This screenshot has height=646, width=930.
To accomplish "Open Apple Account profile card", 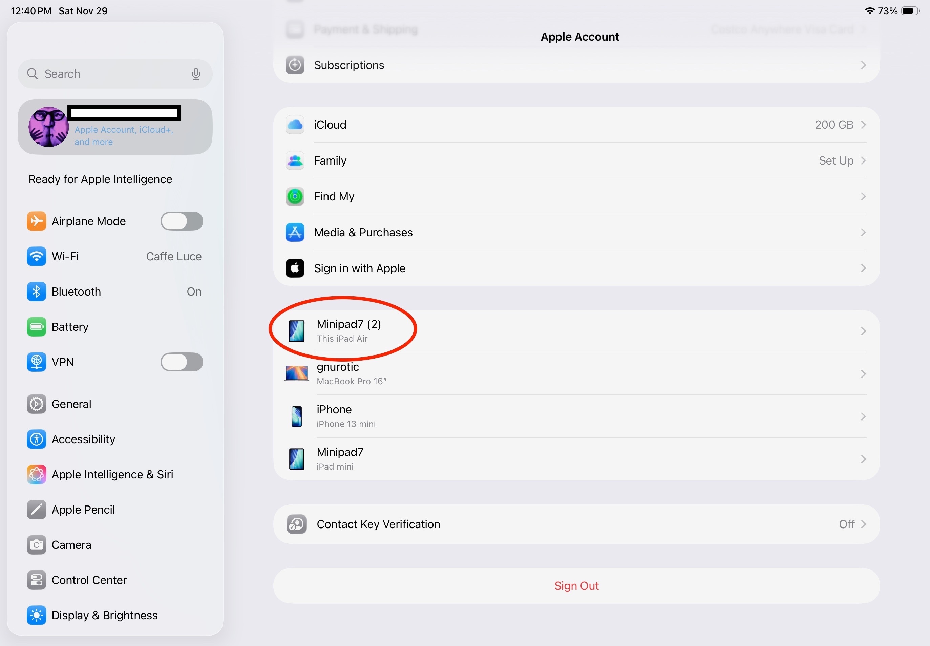I will (115, 127).
